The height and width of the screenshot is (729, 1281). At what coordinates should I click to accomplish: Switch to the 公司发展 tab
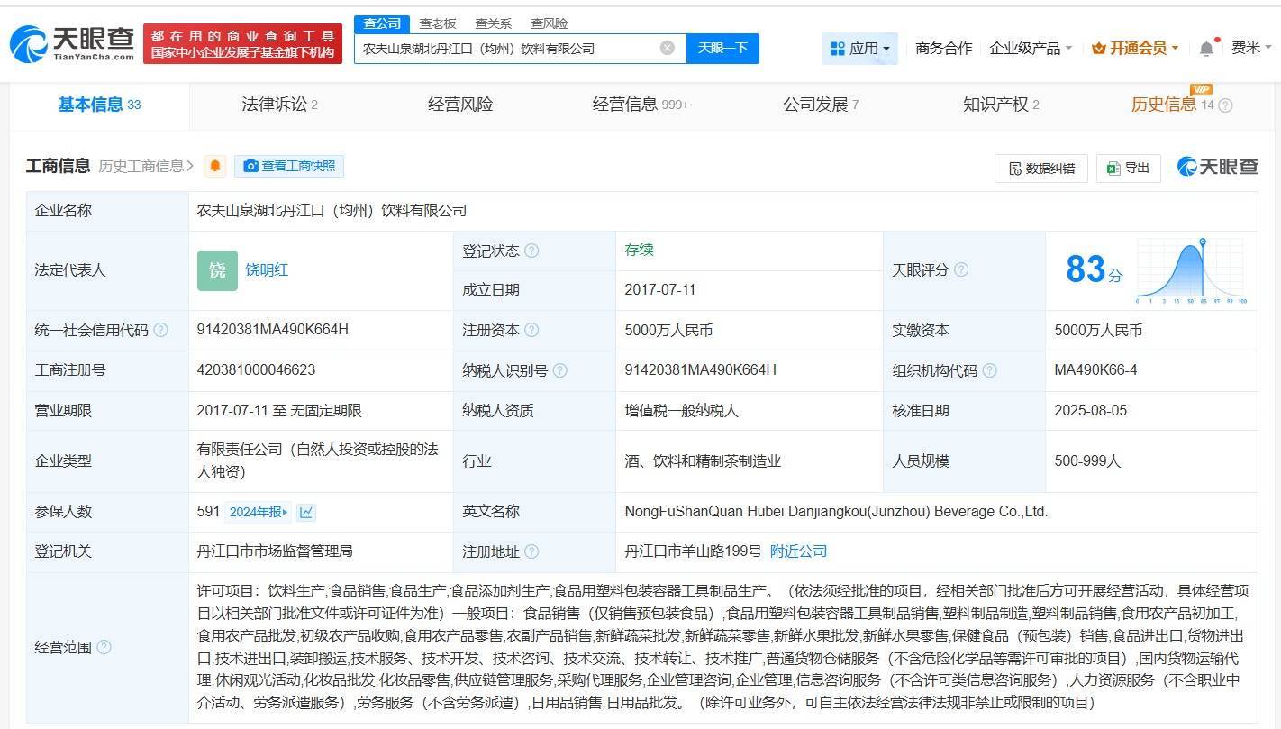821,105
